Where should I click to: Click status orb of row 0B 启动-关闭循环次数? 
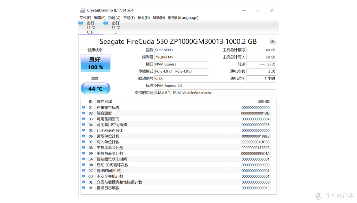[84, 165]
